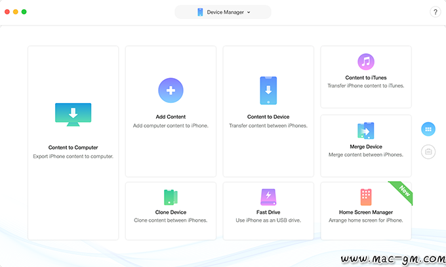
Task: Open help with the question mark button
Action: click(x=436, y=12)
